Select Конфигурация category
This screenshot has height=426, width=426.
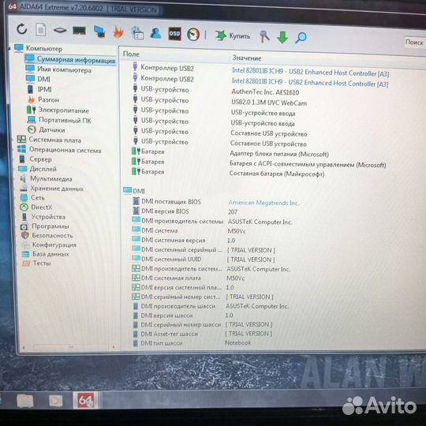coord(49,245)
